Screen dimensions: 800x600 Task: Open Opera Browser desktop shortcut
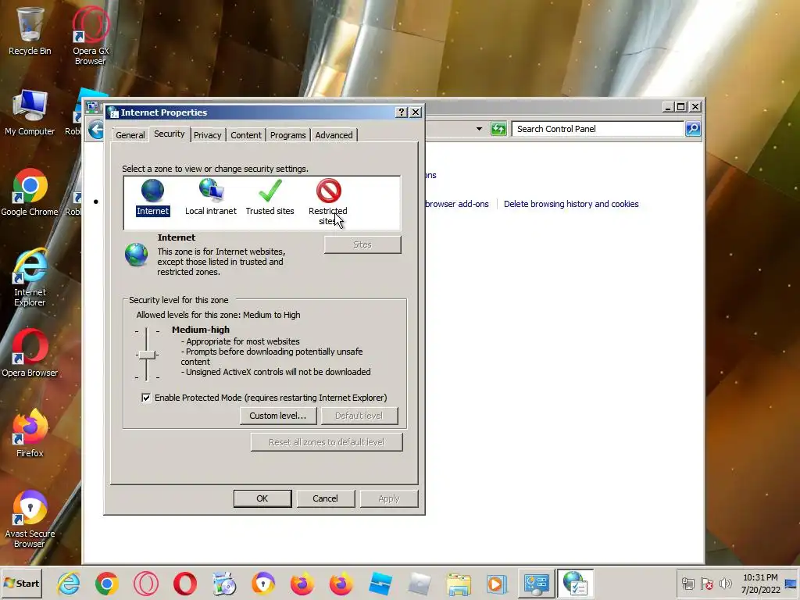point(30,353)
